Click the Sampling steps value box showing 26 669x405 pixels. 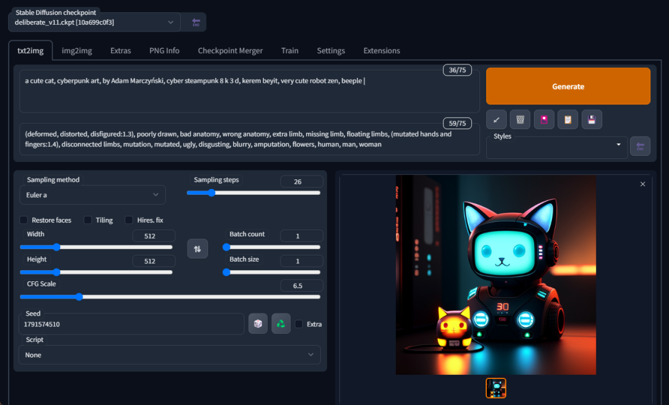point(301,181)
